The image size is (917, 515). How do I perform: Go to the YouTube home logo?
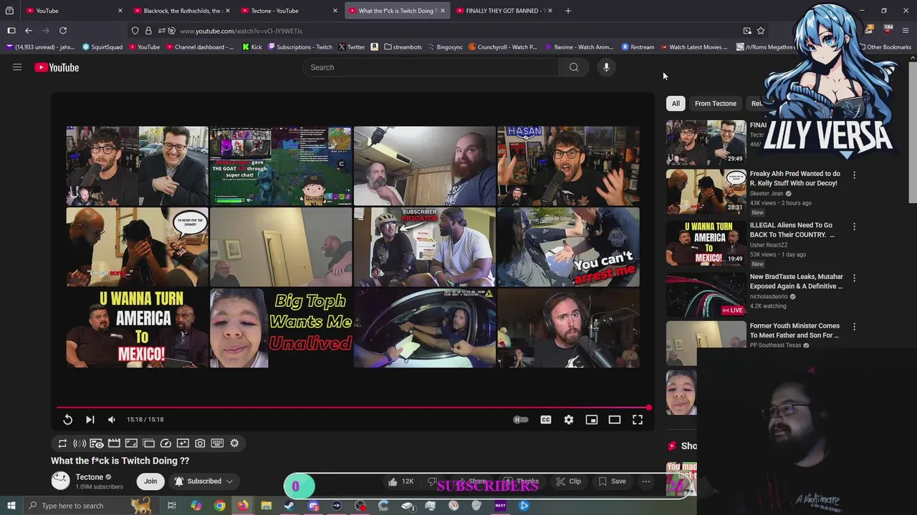(x=57, y=67)
